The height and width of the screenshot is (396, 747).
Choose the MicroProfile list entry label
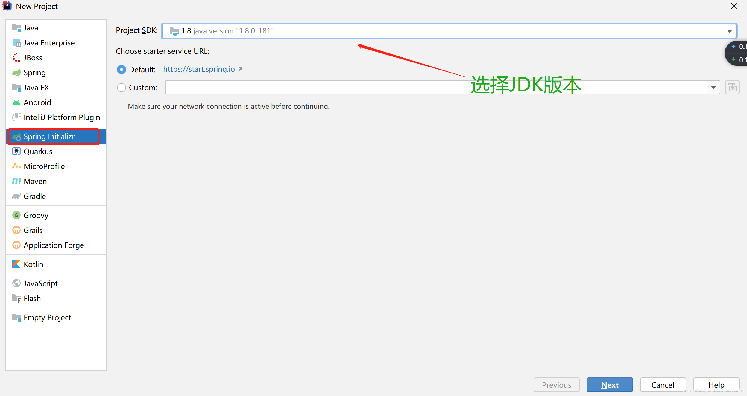tap(44, 166)
